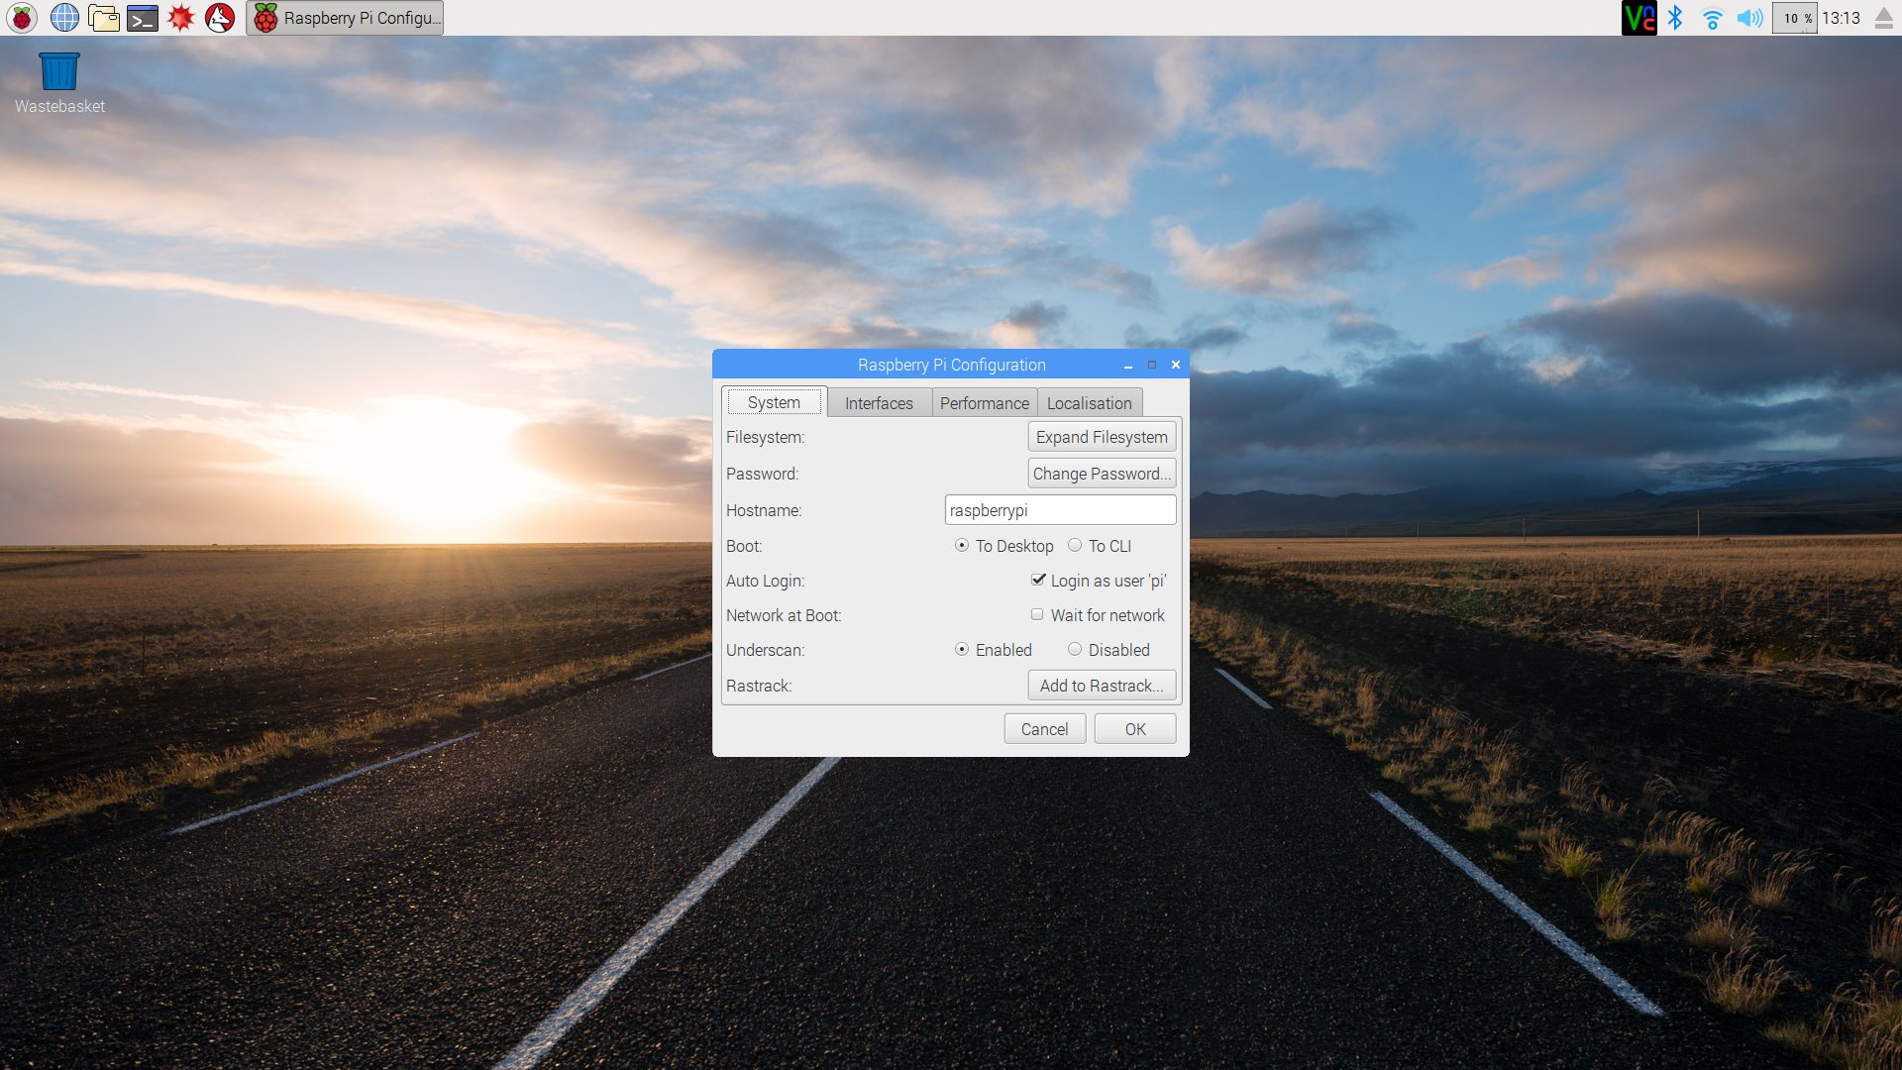This screenshot has height=1070, width=1902.
Task: Uncheck Login as user 'pi'
Action: [x=1038, y=581]
